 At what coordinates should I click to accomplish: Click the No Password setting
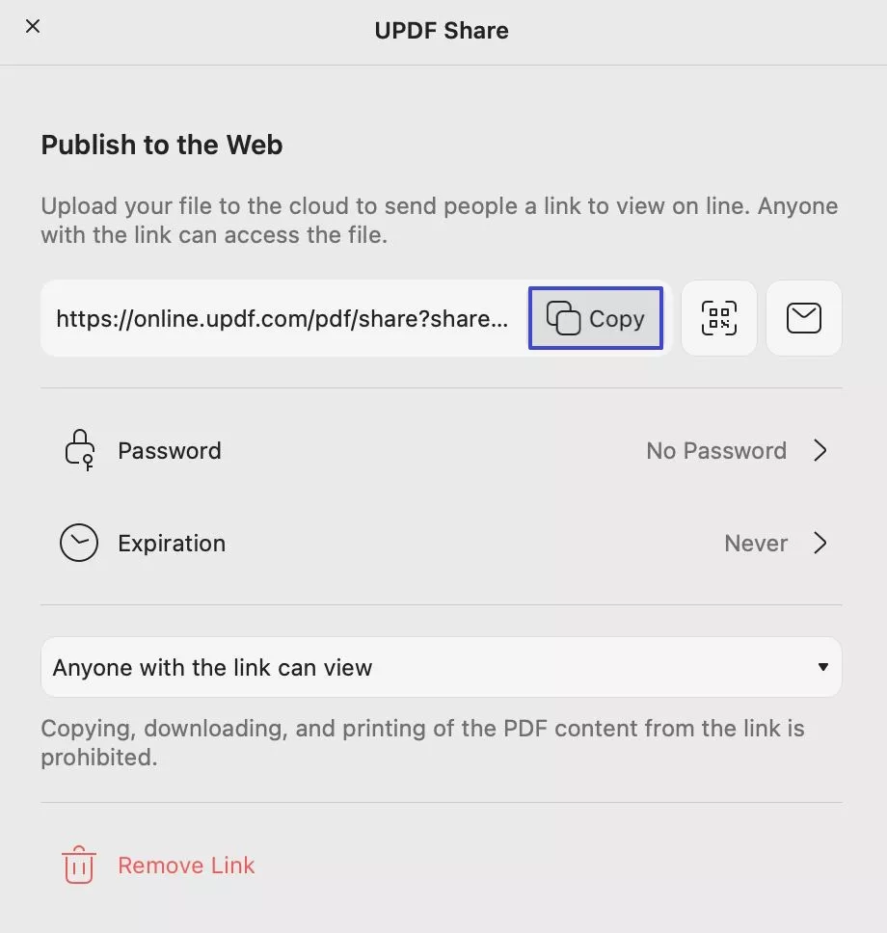point(715,450)
